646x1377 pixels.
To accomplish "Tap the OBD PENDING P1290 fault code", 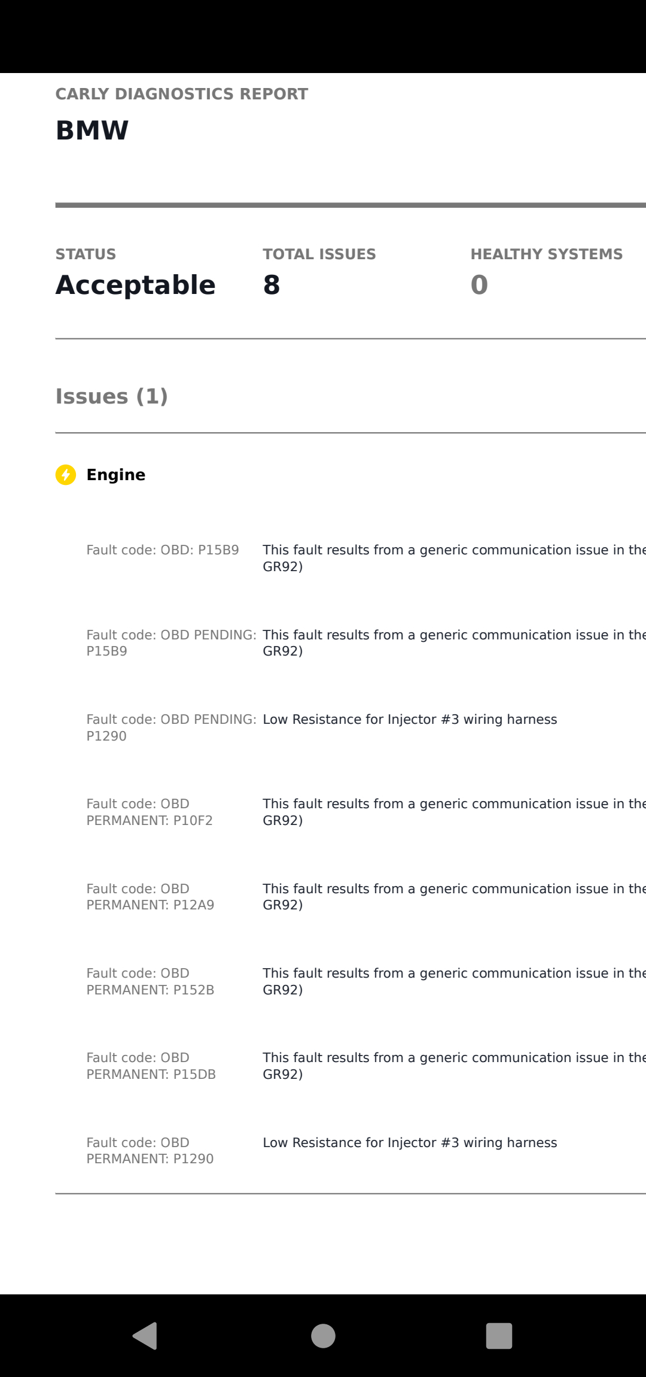I will coord(171,727).
